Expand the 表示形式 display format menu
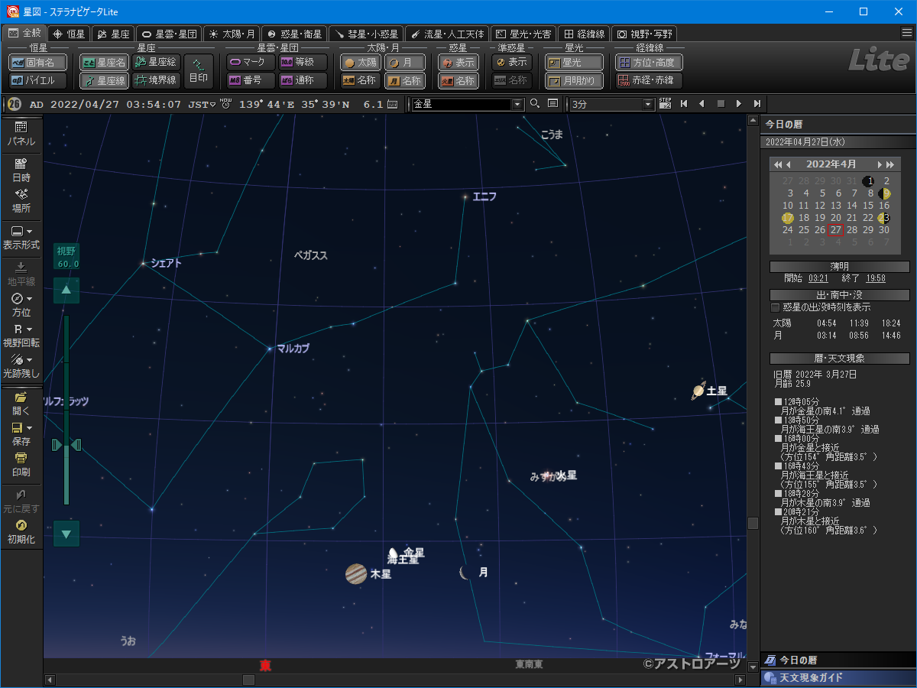Screen dimensions: 917x688 [21, 236]
